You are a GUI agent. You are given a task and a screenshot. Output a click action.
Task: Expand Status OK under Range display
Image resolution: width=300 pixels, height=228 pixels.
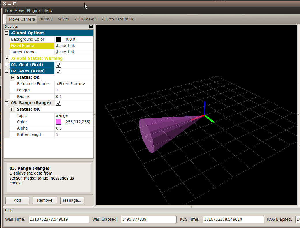(13, 109)
